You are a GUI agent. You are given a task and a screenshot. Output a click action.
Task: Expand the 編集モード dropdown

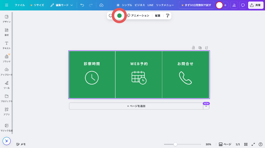pos(62,5)
